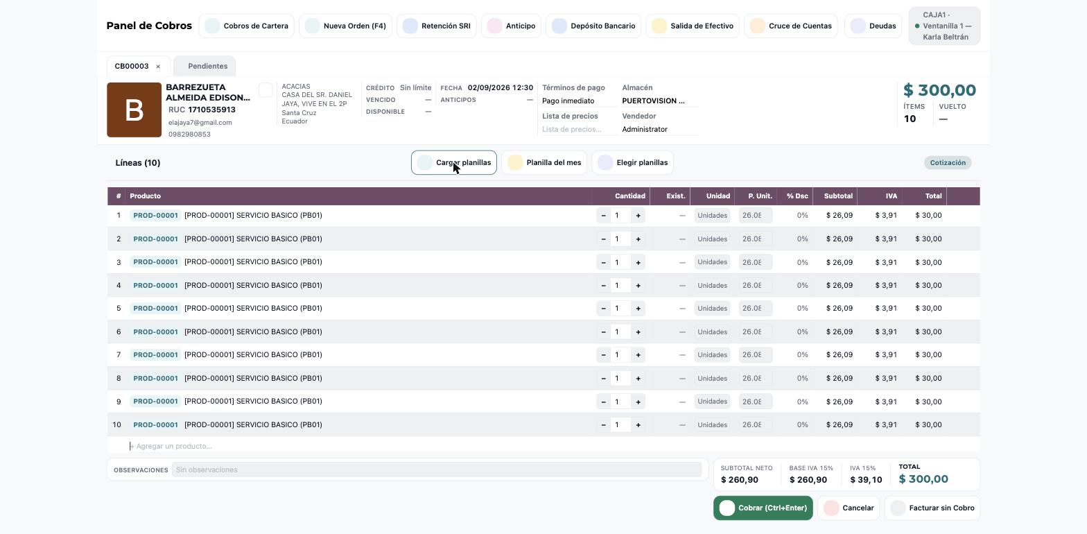
Task: Decrease quantity on line 5
Action: click(x=603, y=309)
